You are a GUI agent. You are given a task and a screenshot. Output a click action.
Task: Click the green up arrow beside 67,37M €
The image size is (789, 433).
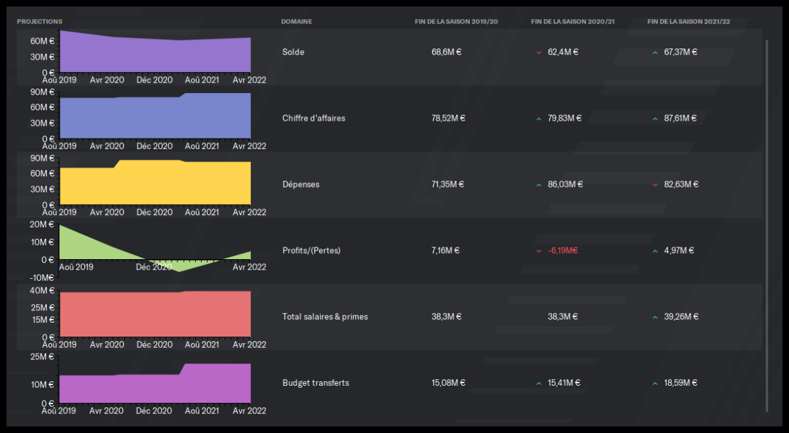tap(655, 52)
